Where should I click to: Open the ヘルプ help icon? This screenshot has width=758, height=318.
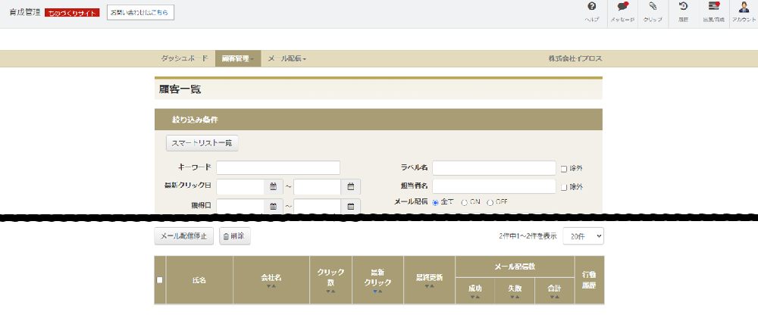coord(591,8)
